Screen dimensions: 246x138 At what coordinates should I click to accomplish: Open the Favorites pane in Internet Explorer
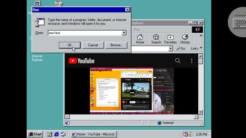[170, 39]
